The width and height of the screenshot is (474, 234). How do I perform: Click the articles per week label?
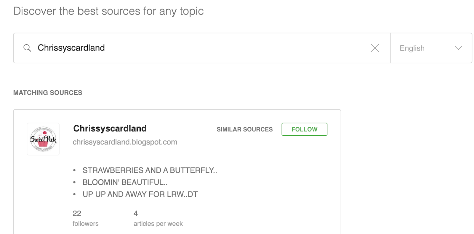click(158, 224)
